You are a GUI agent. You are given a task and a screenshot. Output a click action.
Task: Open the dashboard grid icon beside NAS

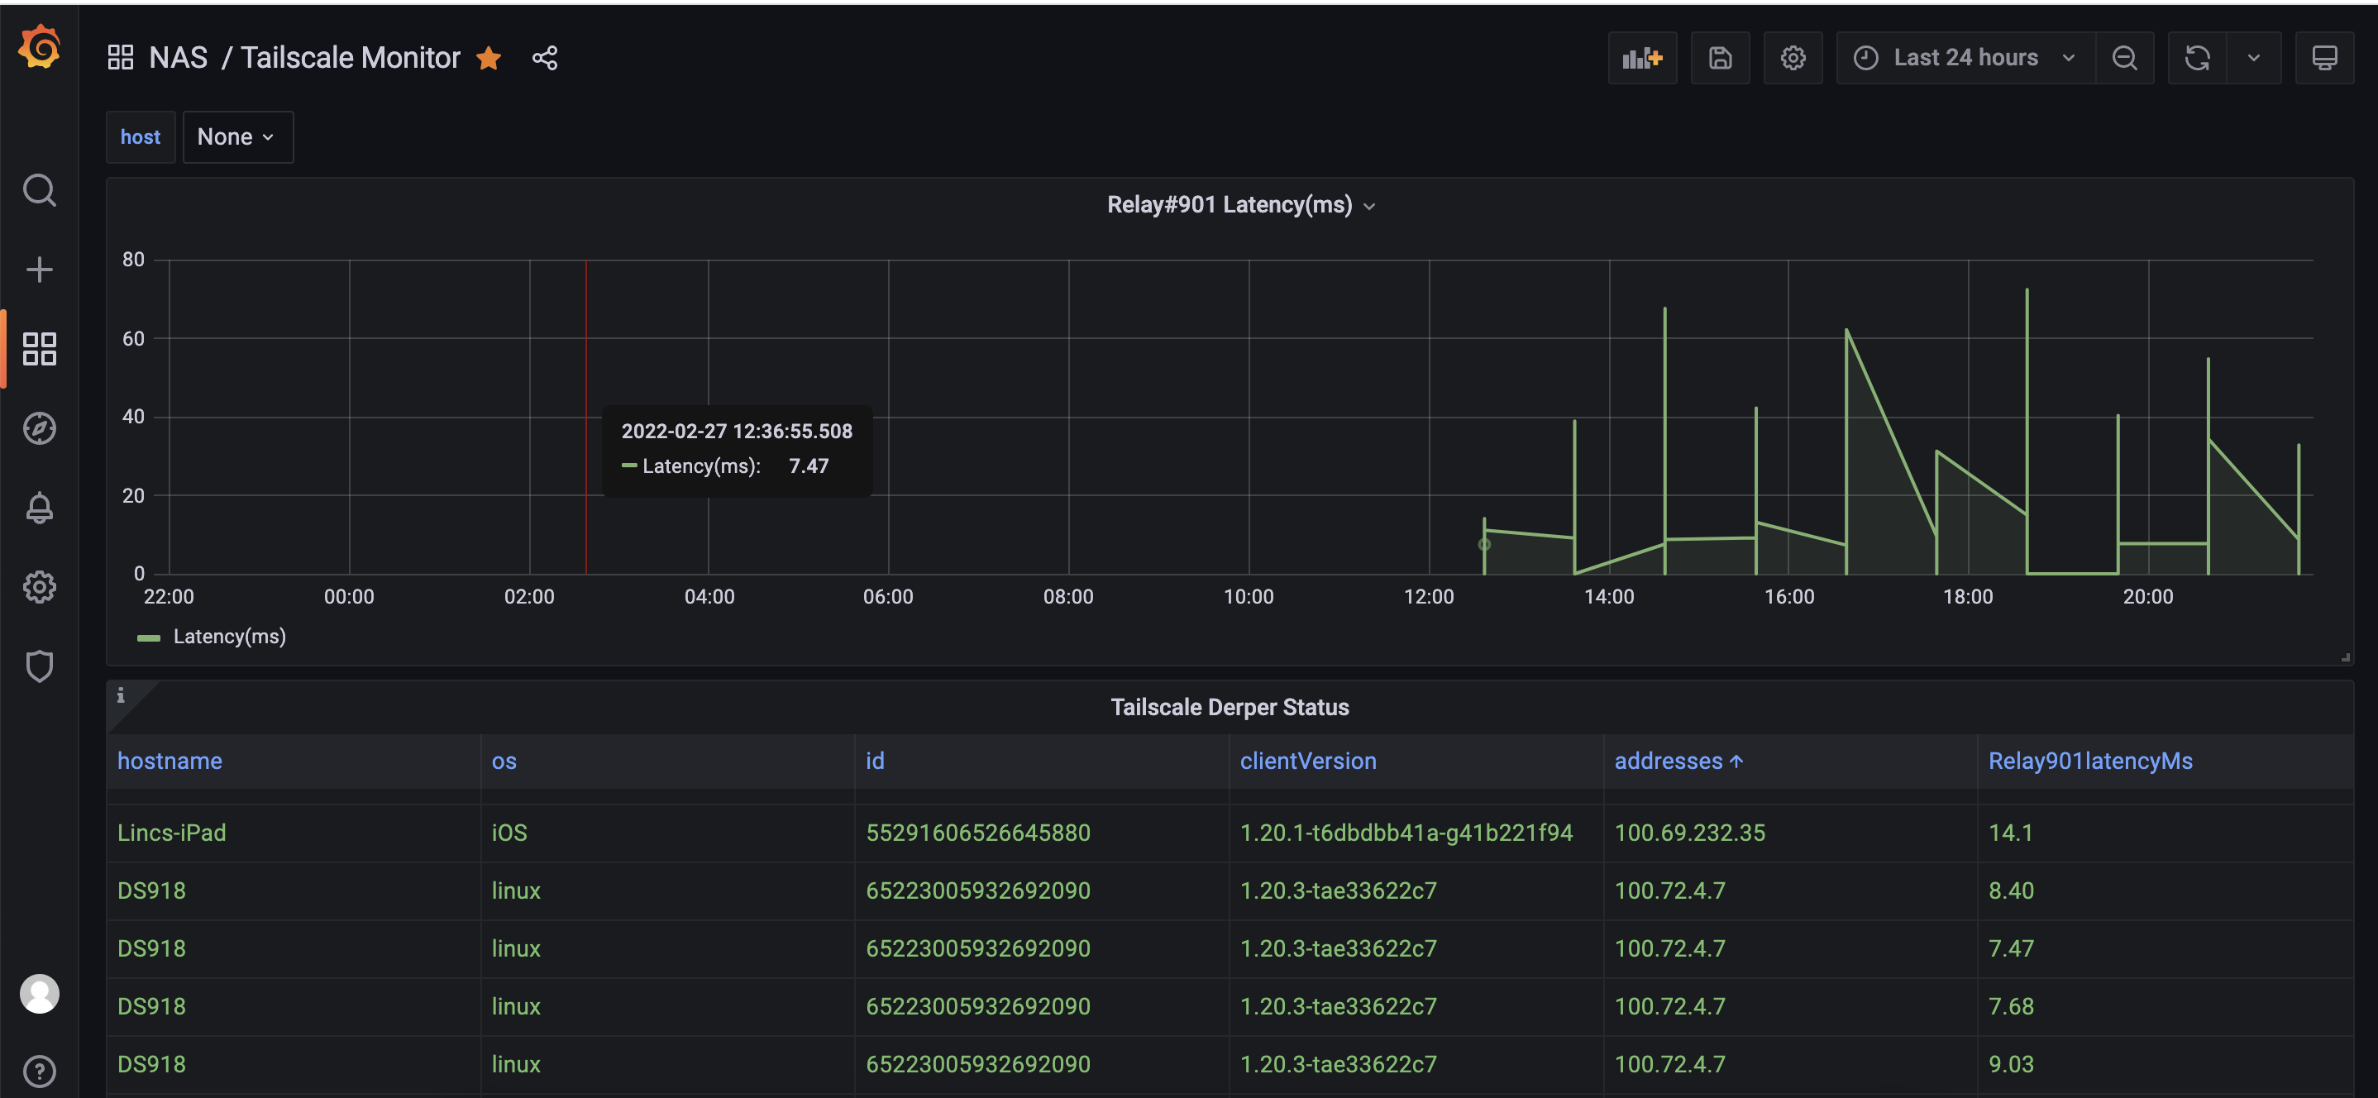tap(121, 57)
